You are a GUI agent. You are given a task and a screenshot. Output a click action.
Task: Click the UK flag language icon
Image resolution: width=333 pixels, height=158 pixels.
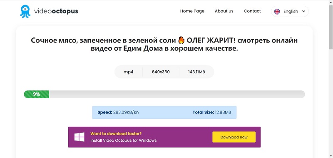tap(277, 12)
